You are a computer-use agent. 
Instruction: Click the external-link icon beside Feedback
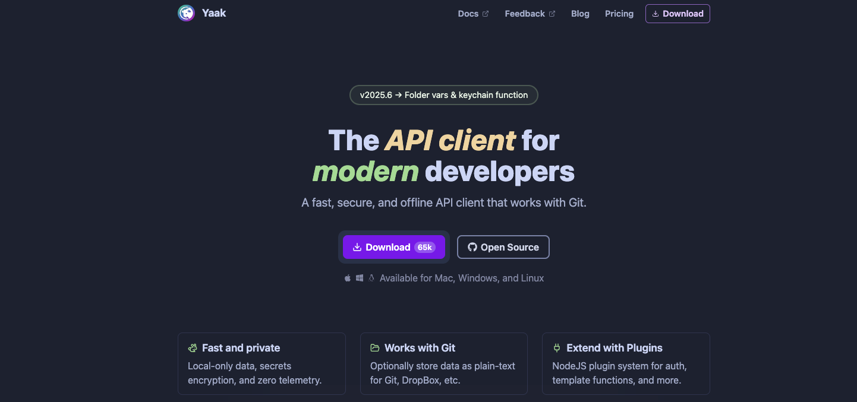552,14
